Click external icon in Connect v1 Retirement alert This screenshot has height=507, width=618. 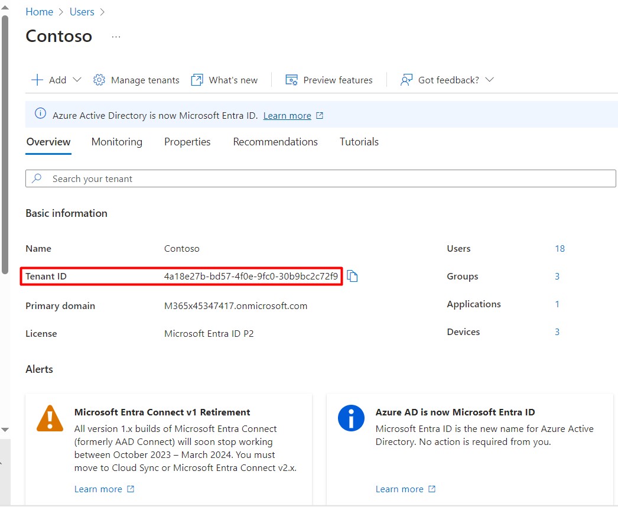click(131, 489)
